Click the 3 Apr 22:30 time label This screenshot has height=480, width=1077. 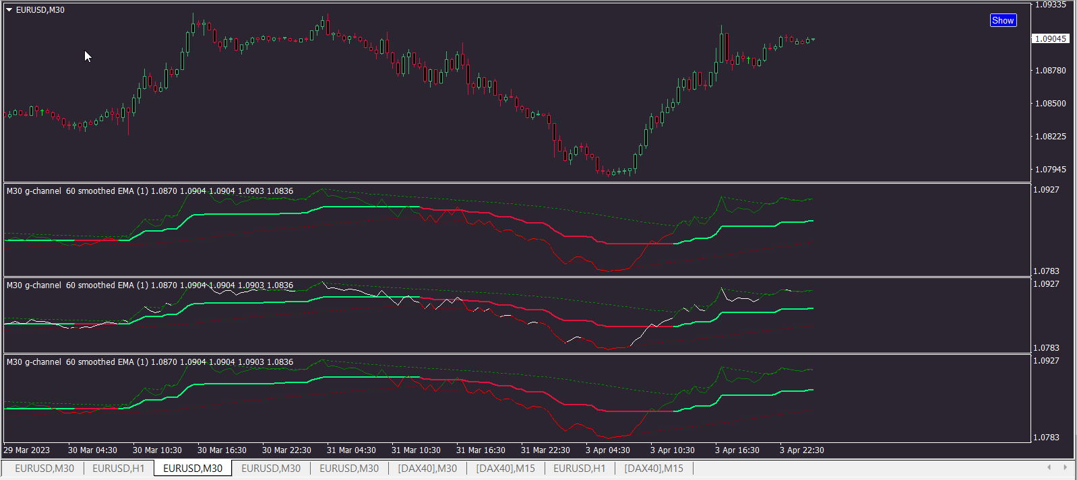pyautogui.click(x=802, y=450)
